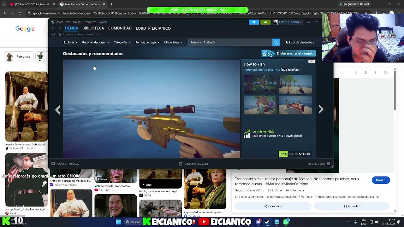Expand the Explorar store menu
The image size is (404, 227).
[70, 42]
